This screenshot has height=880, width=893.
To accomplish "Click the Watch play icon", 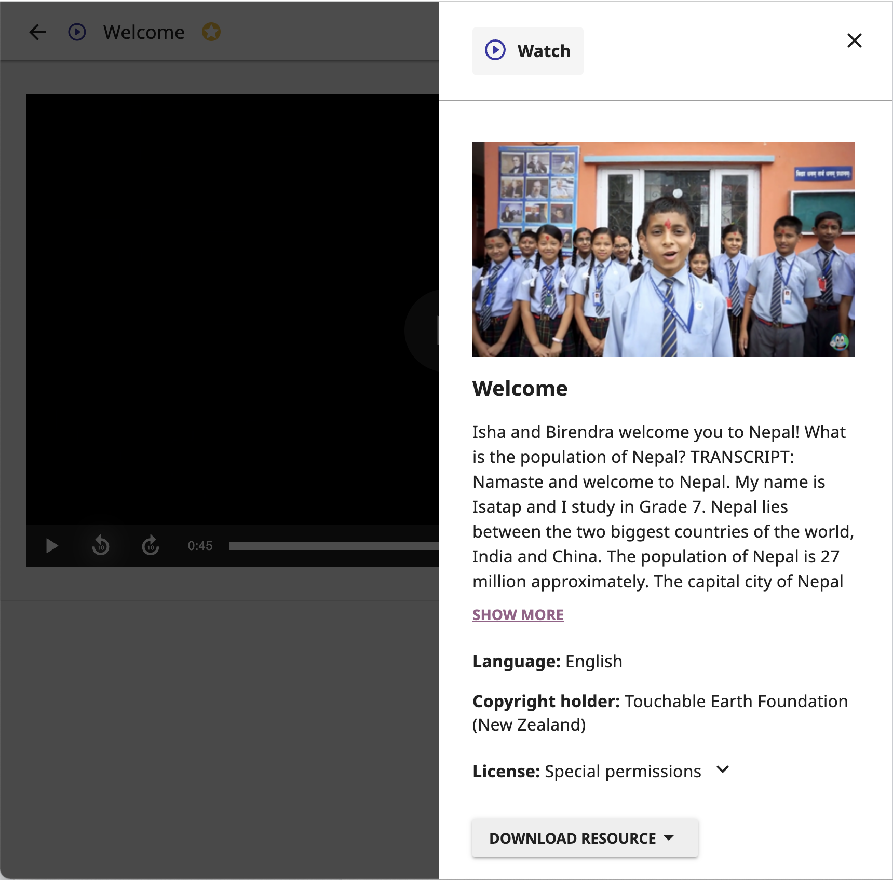I will pyautogui.click(x=495, y=50).
